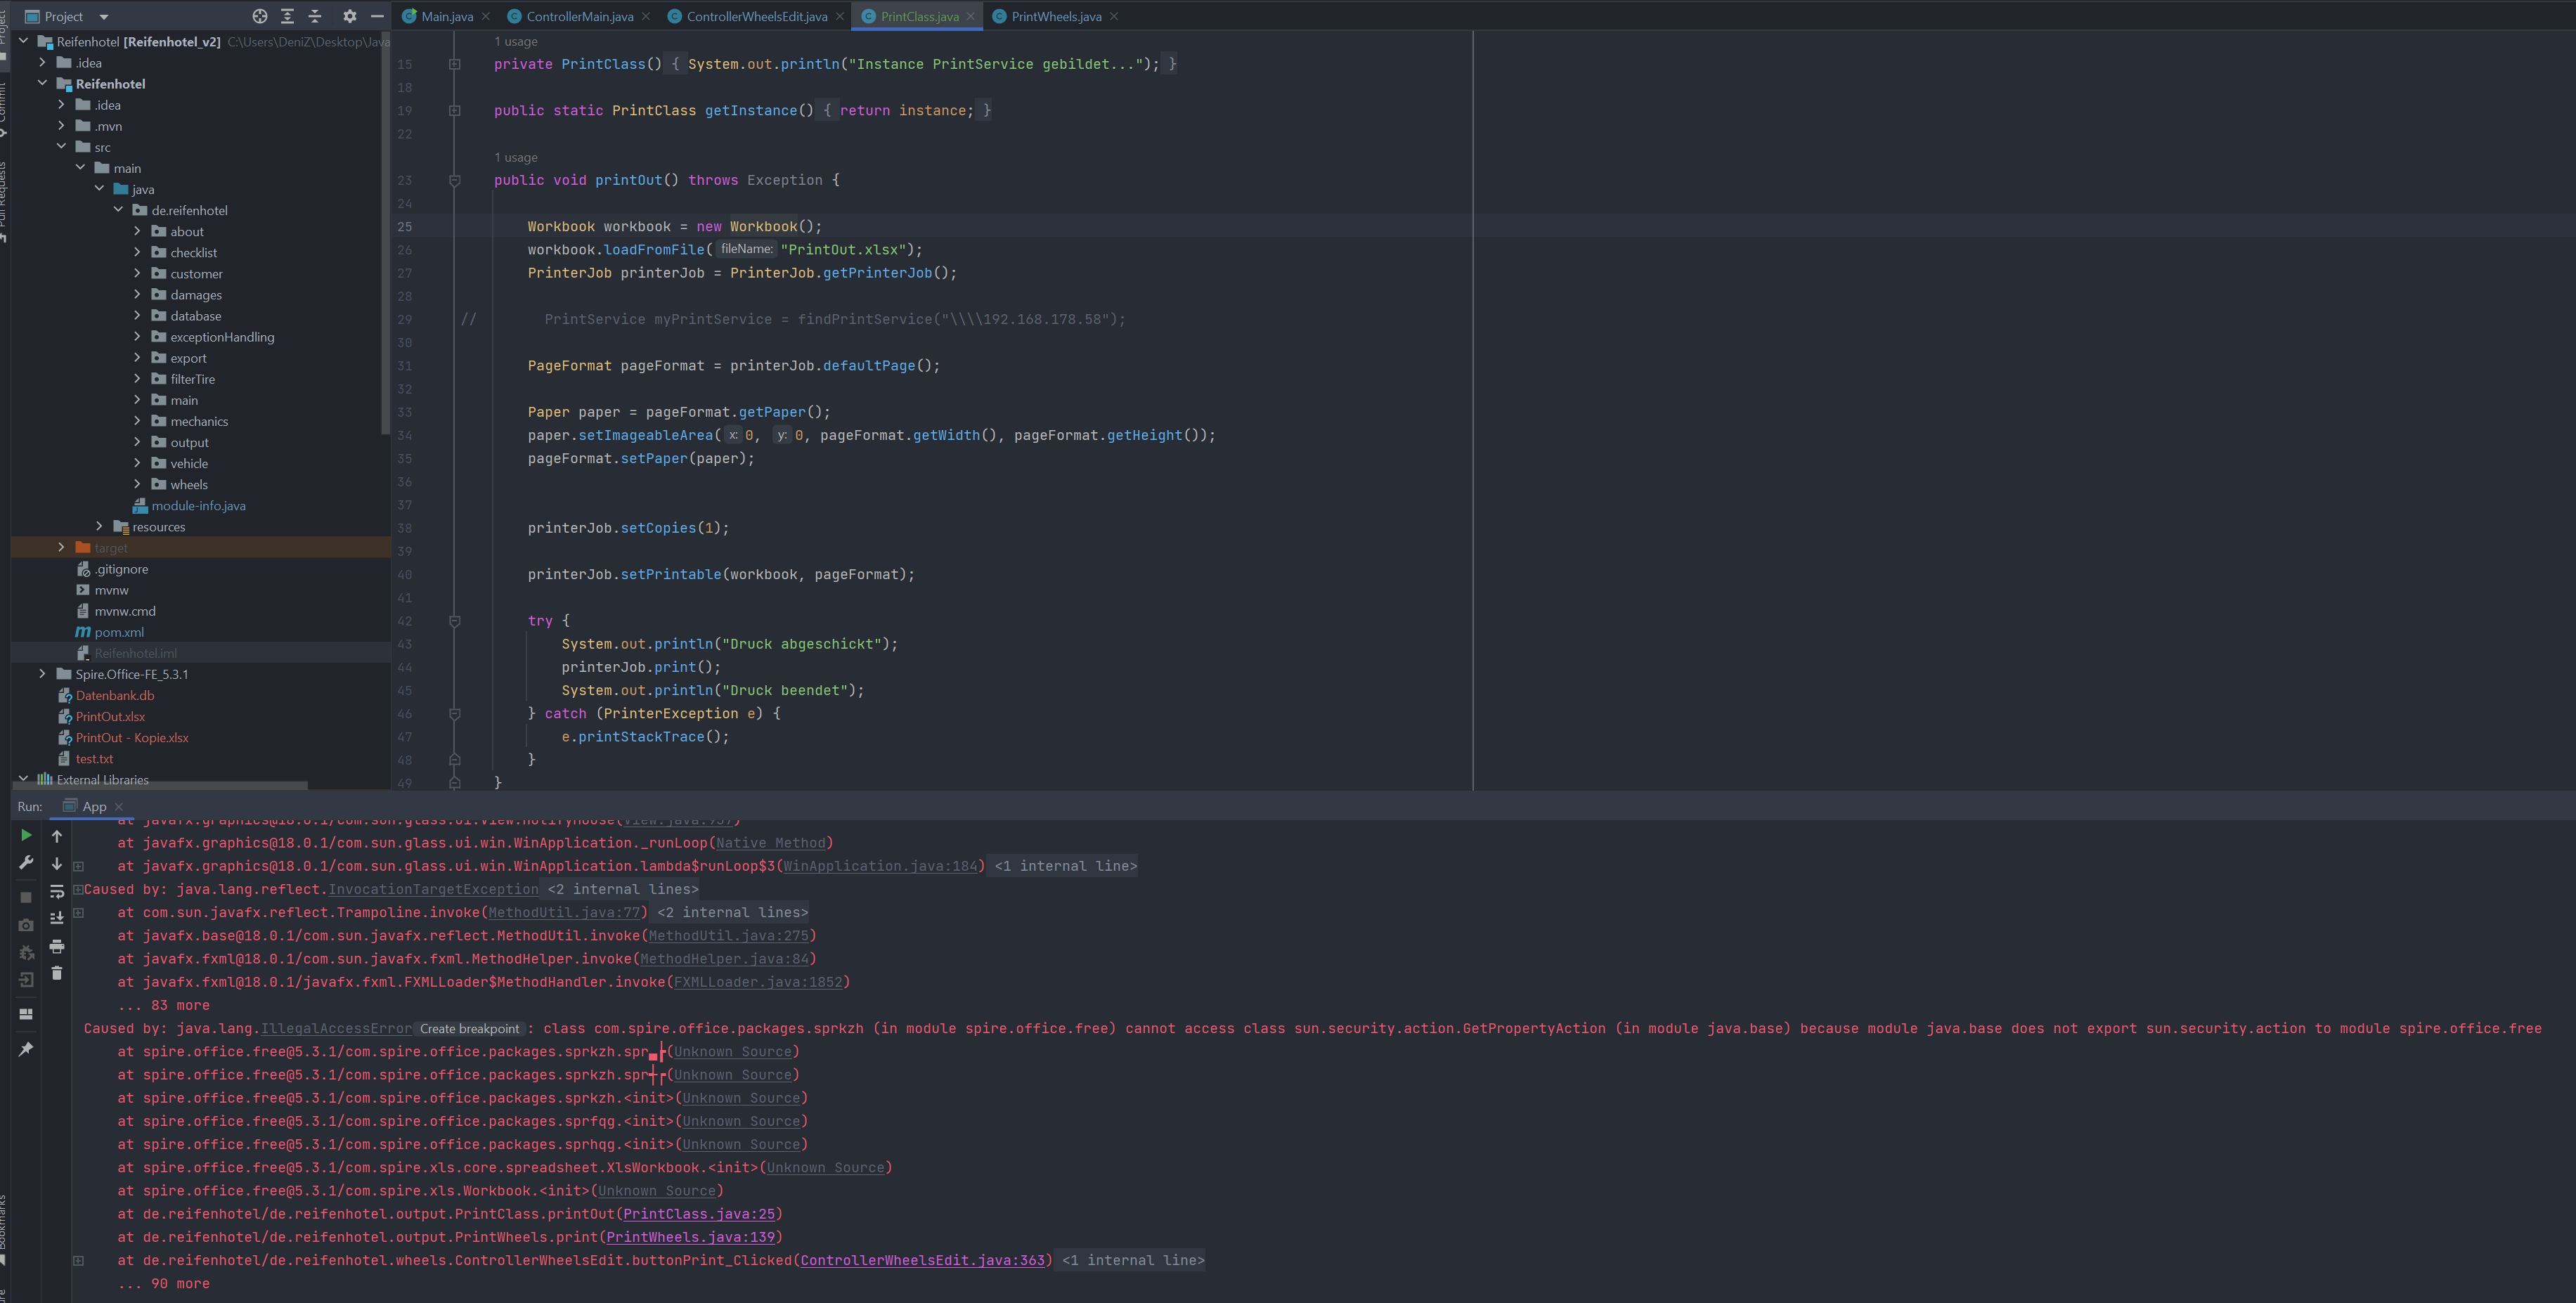Toggle soft-wrap in console
2576x1303 pixels.
click(57, 891)
